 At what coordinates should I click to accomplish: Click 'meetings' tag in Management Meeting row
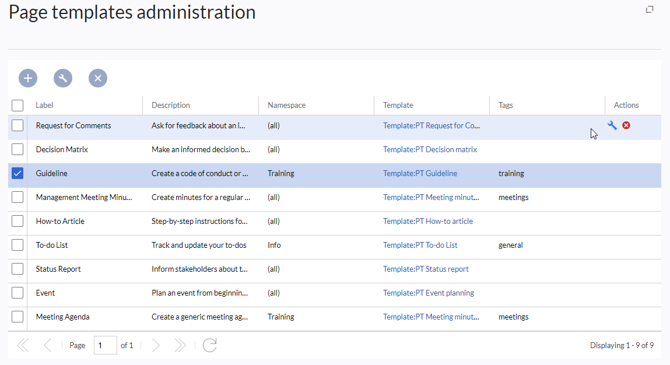click(514, 197)
